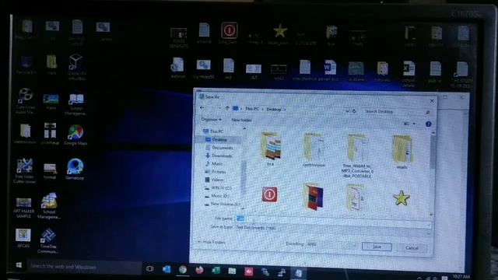Screen dimensions: 498x280
Task: Close the Save As dialog
Action: point(432,101)
